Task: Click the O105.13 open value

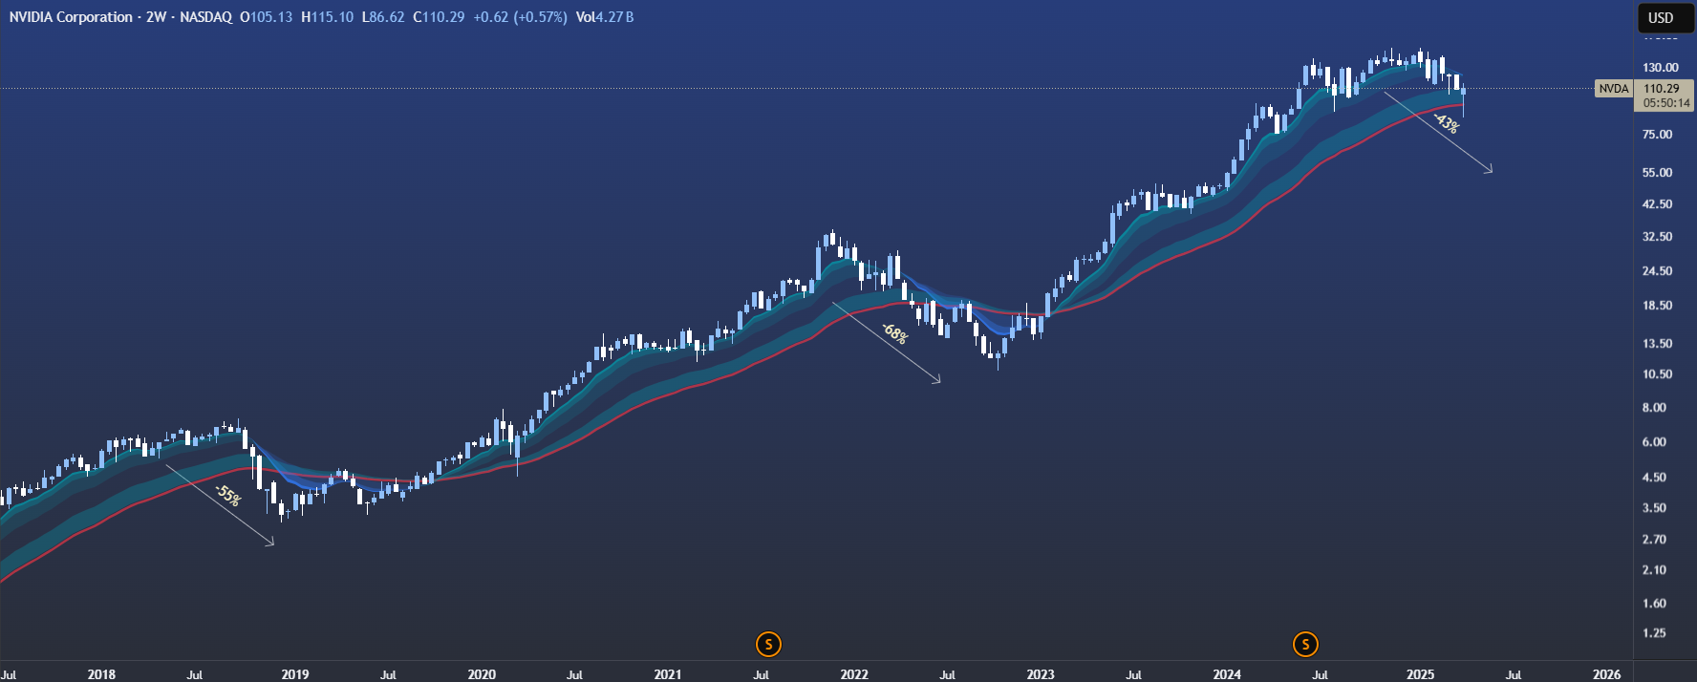Action: point(267,17)
